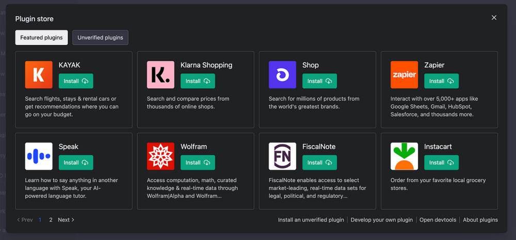This screenshot has width=516, height=240.
Task: Open the About plugins link
Action: [x=480, y=220]
